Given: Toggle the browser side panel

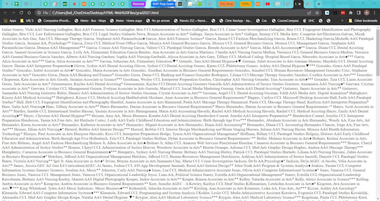Looking at the screenshot, I should (359, 13).
